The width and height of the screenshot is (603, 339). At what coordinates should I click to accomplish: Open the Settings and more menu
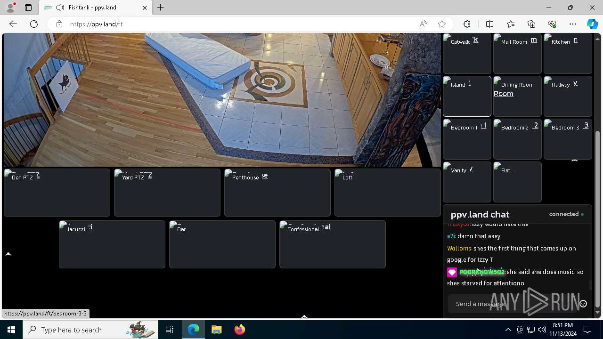click(573, 24)
